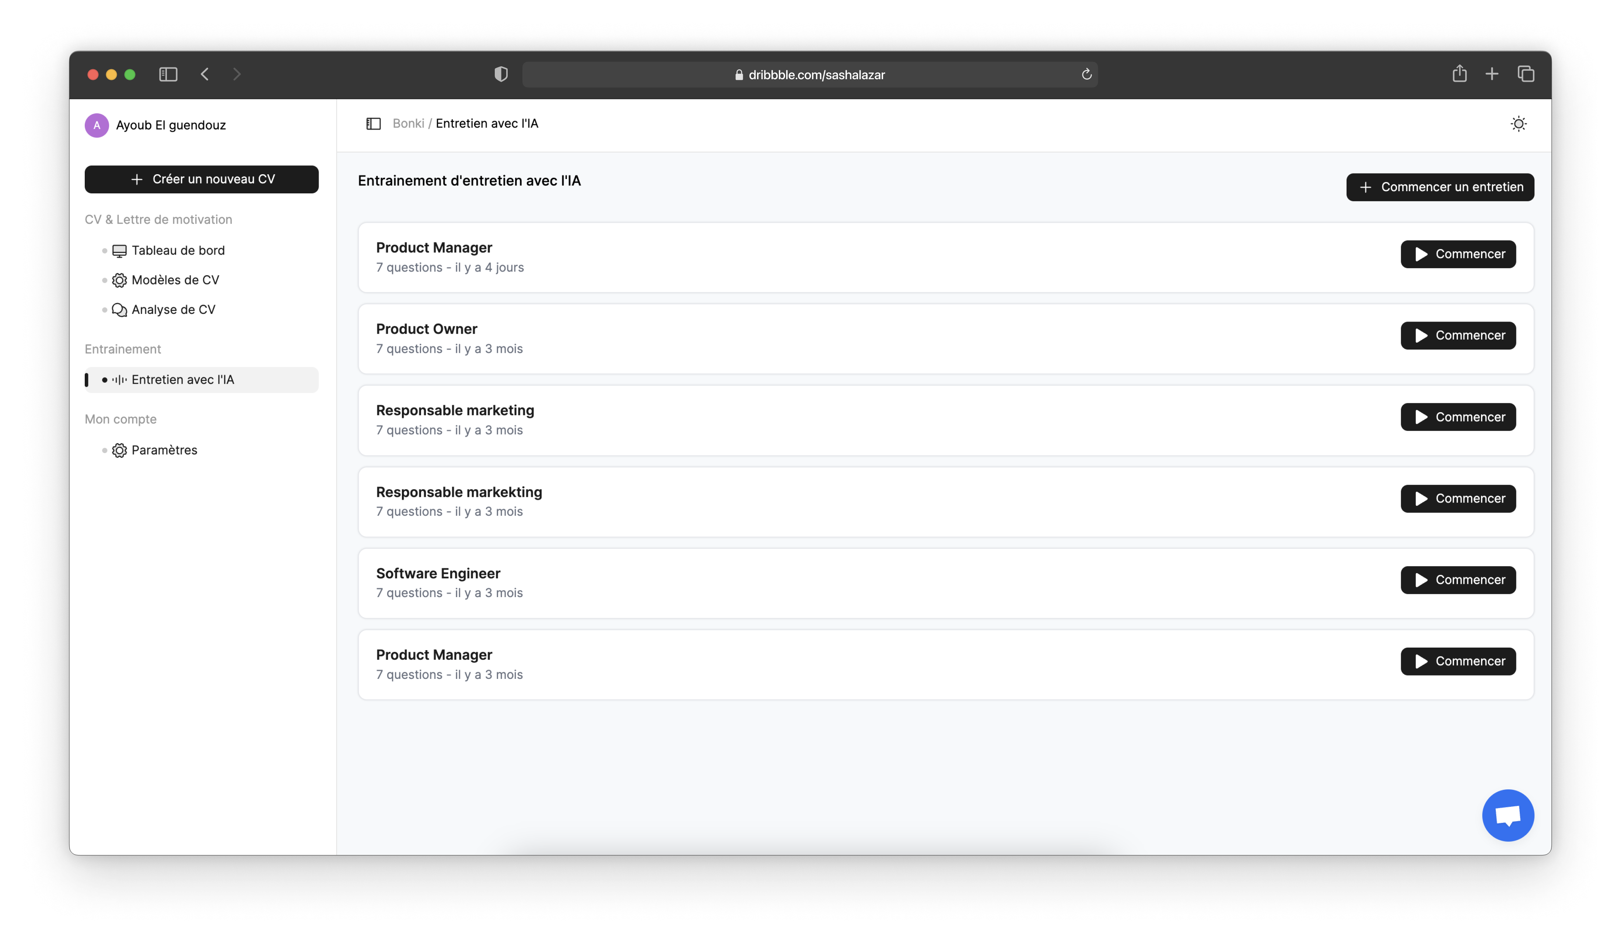
Task: Open the privacy shield icon
Action: click(x=501, y=75)
